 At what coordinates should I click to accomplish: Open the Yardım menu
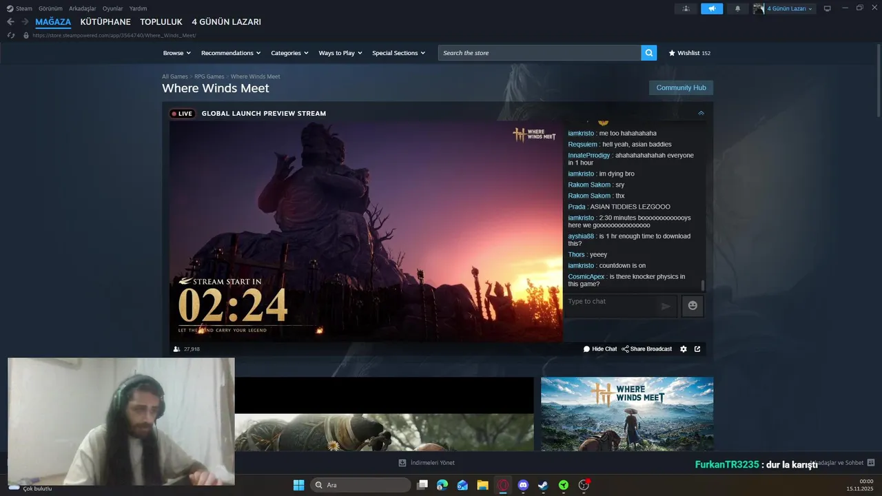138,9
